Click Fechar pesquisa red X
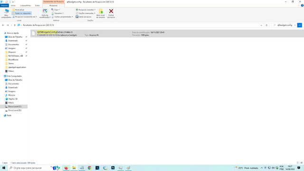Screen dimensions: 304x171 pos(111,11)
